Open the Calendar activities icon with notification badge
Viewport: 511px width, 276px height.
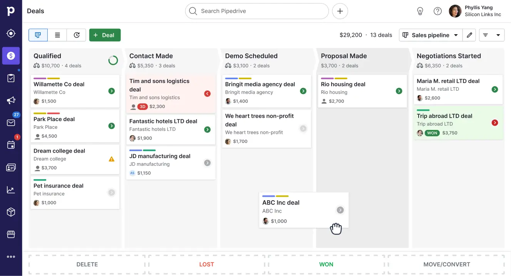[11, 145]
